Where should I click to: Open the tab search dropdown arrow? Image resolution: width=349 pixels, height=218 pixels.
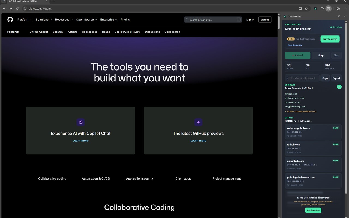point(4,1)
